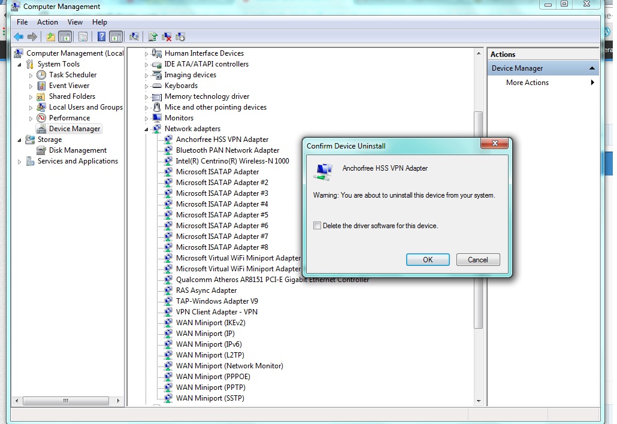Image resolution: width=617 pixels, height=424 pixels.
Task: Toggle the Show/Hide Action Pane icon
Action: click(116, 37)
